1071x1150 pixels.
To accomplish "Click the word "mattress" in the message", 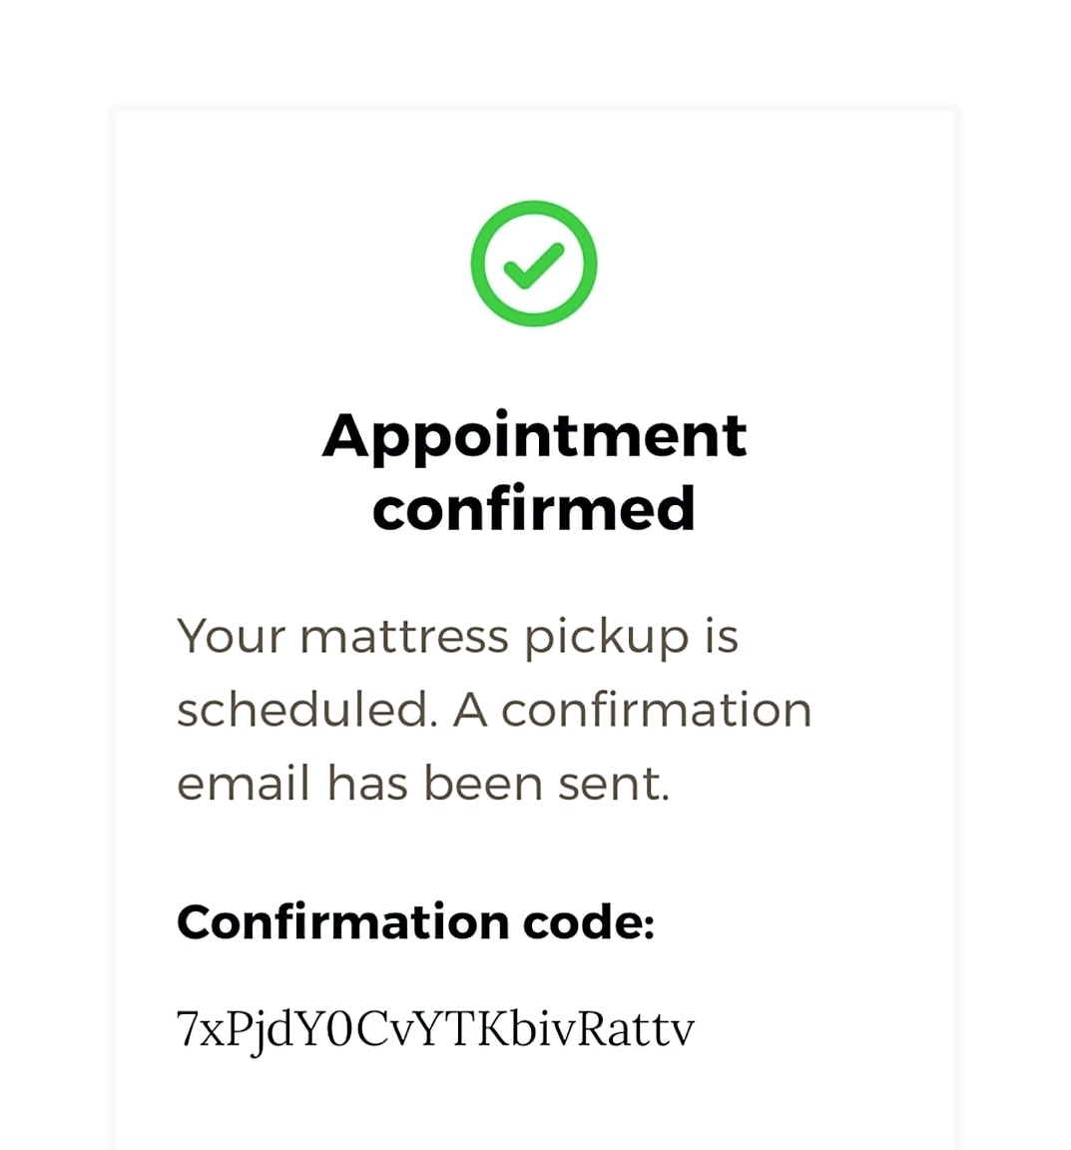I will 403,637.
